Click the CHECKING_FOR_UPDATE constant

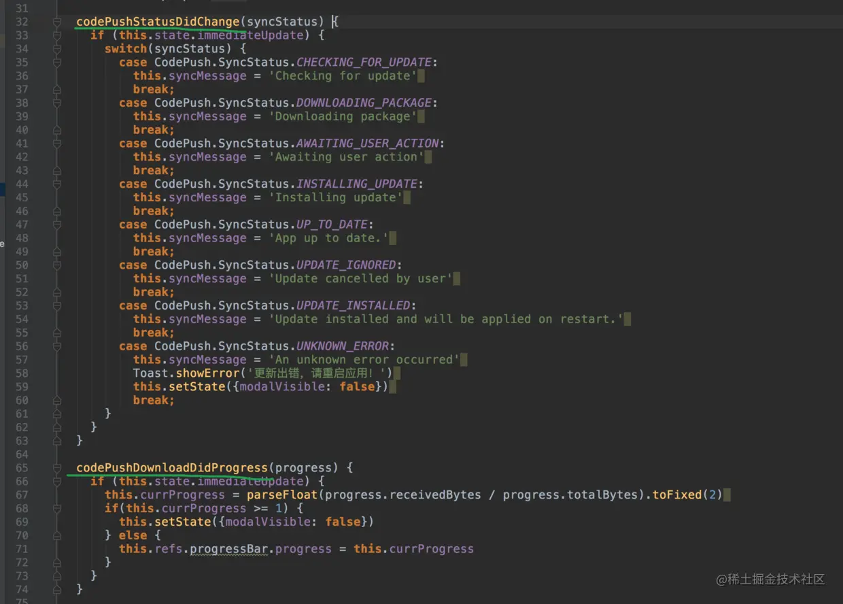[x=364, y=63]
